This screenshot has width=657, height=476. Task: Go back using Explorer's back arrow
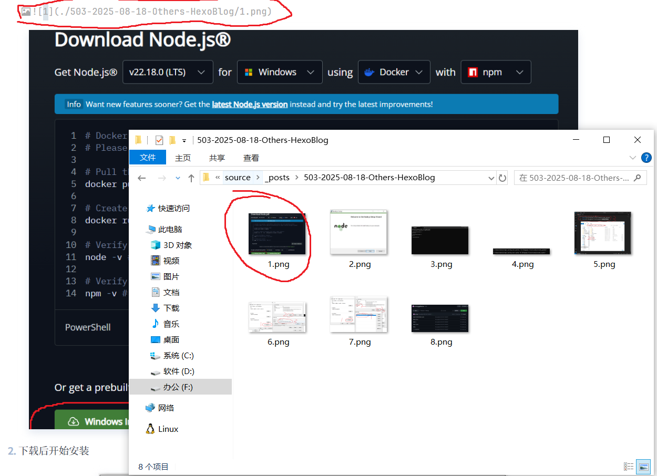coord(141,178)
